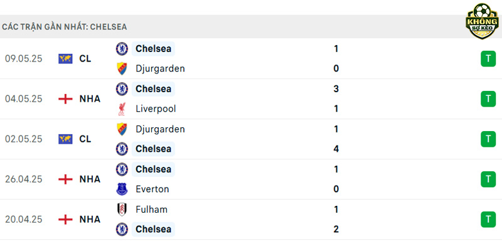Image resolution: width=502 pixels, height=251 pixels.
Task: Click Djurgarden crest in 02.05.25 match
Action: (122, 129)
